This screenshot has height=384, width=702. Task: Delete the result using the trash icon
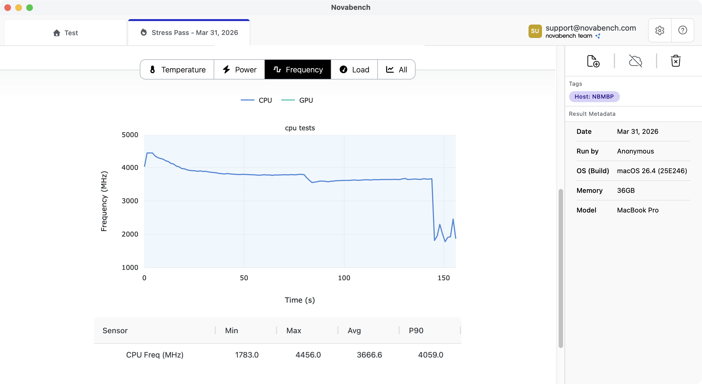[x=676, y=61]
